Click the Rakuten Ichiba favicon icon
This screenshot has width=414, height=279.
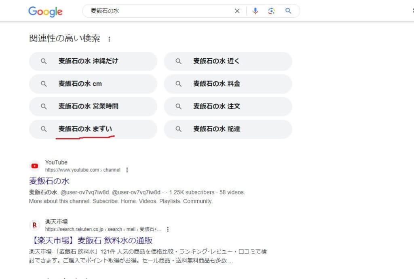[35, 225]
